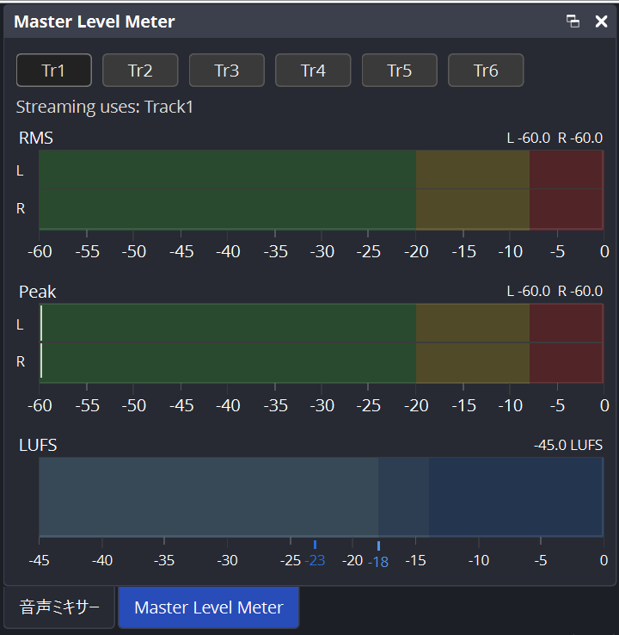Click the Peak section label

pos(38,292)
